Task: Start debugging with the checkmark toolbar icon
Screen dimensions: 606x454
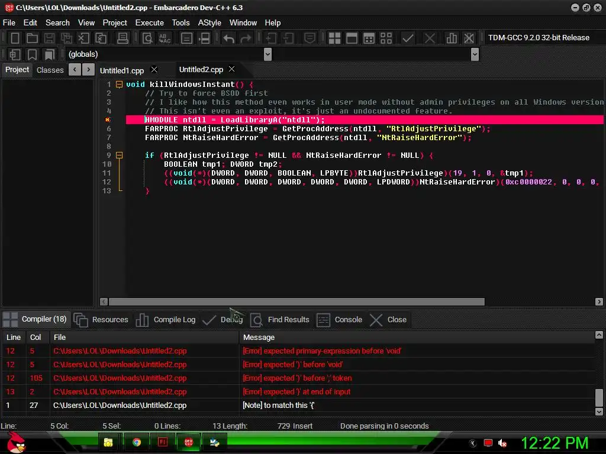Action: [408, 38]
